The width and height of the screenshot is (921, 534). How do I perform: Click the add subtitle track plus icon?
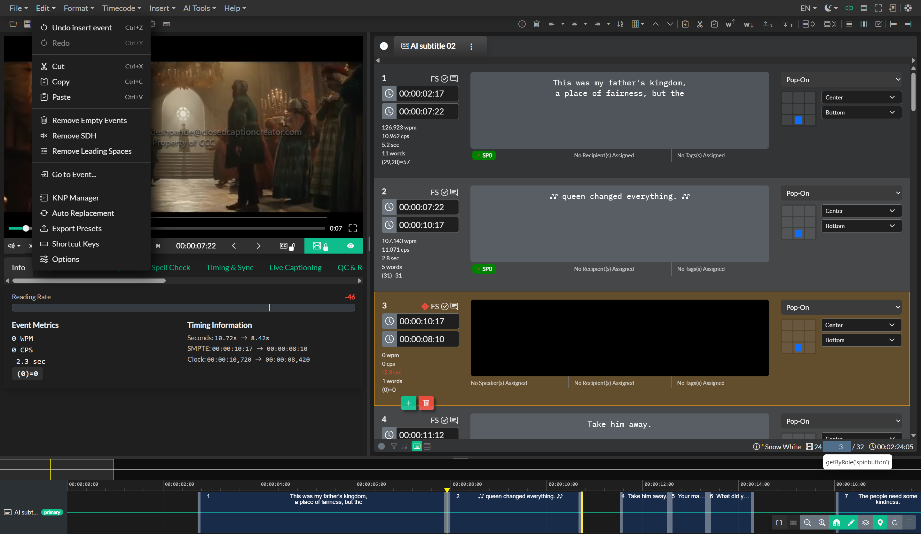(384, 46)
